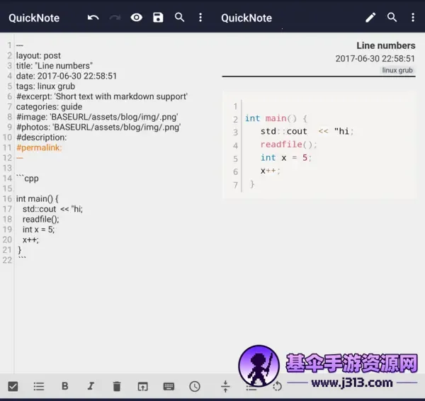
Task: Click the greyed redo arrow icon
Action: click(115, 18)
